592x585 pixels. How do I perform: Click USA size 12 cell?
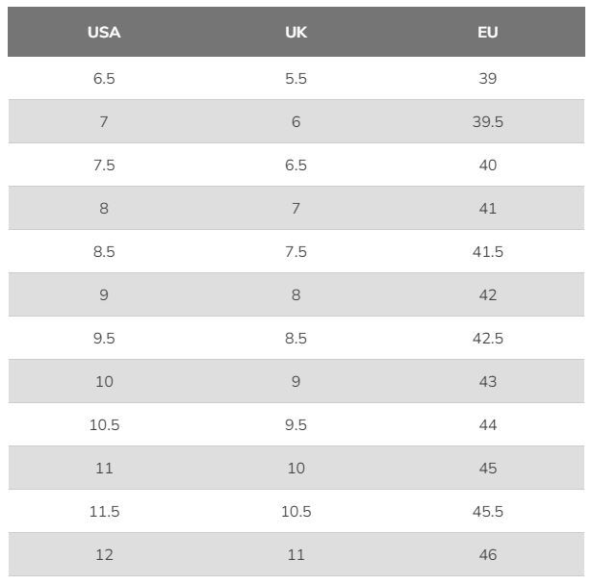[x=104, y=554]
